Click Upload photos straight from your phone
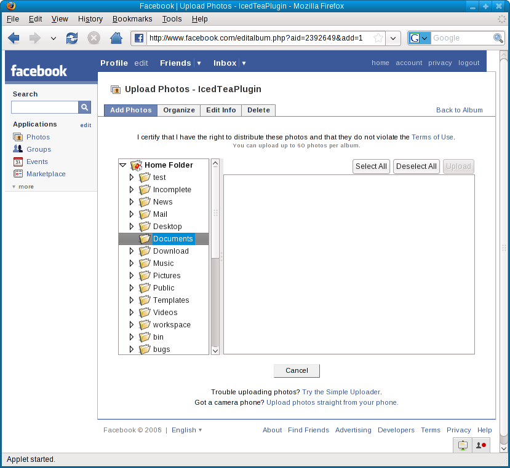The image size is (510, 468). coord(332,402)
